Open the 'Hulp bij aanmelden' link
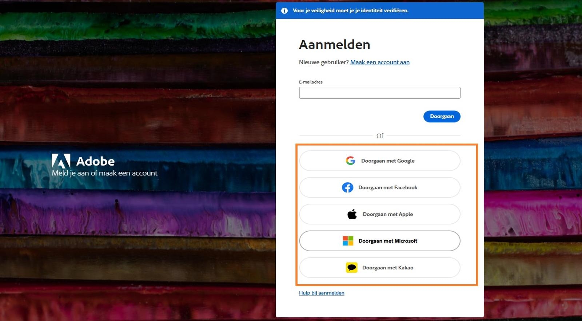This screenshot has height=321, width=582. (x=322, y=293)
